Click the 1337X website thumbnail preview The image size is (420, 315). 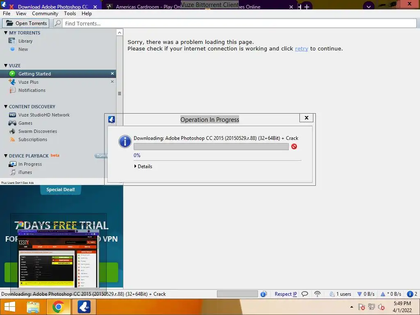tap(58, 258)
